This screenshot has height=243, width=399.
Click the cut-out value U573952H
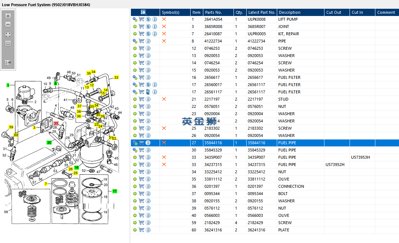pos(335,165)
